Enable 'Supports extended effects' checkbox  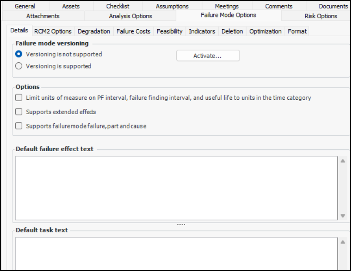19,112
